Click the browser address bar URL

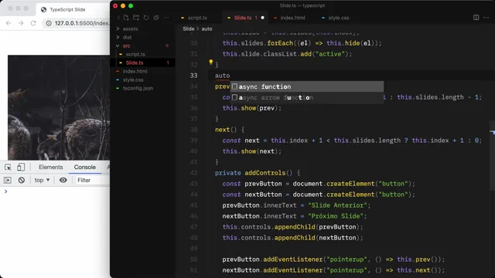[82, 23]
